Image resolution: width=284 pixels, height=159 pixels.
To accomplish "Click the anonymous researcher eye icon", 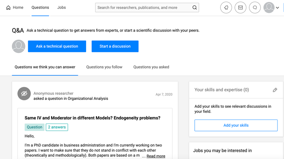I will click(24, 94).
